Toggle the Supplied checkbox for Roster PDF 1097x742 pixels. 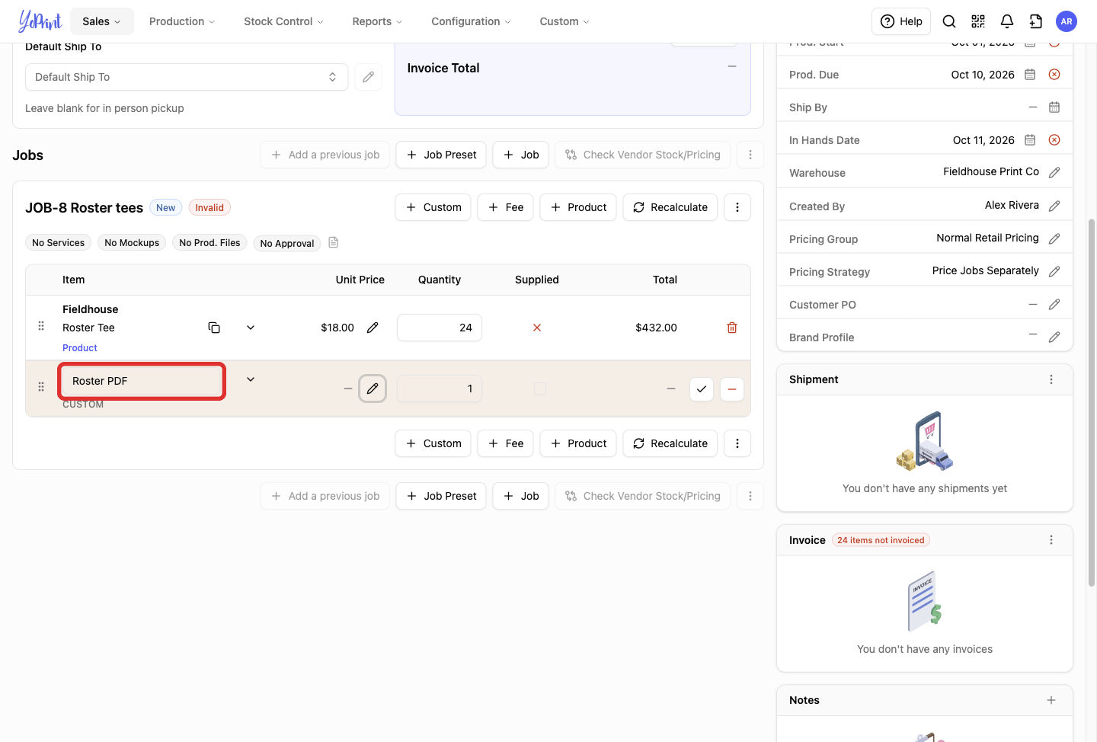tap(540, 389)
